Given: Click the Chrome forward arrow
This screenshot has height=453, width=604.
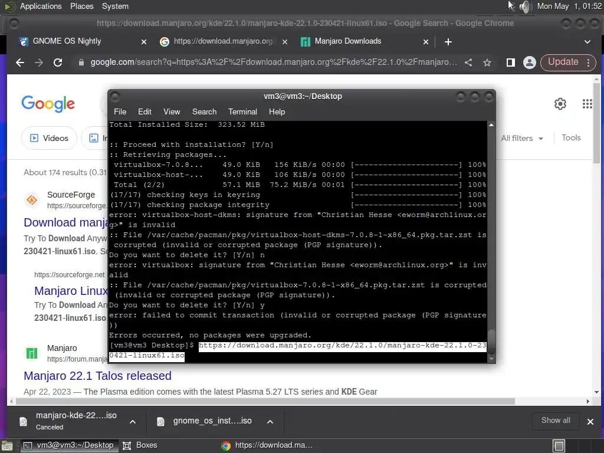Looking at the screenshot, I should 39,63.
